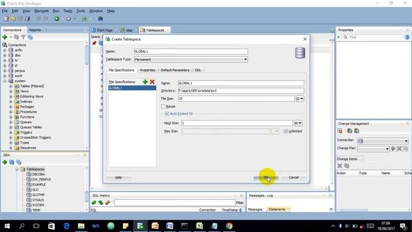Select GLOBAL1 in File Specifications list

click(x=132, y=88)
